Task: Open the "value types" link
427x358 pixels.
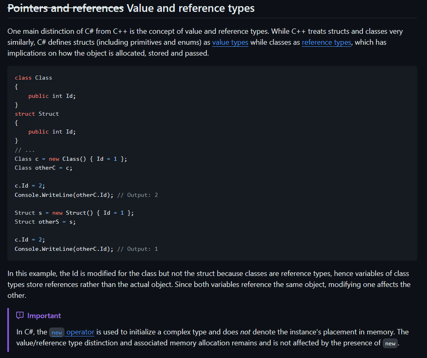Action: (230, 42)
